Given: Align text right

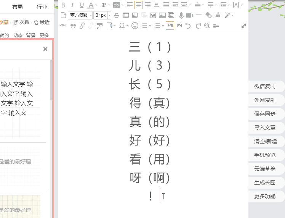Looking at the screenshot, I should 148,5.
